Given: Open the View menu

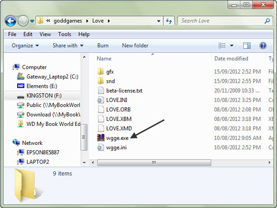Looking at the screenshot, I should click(x=45, y=34).
